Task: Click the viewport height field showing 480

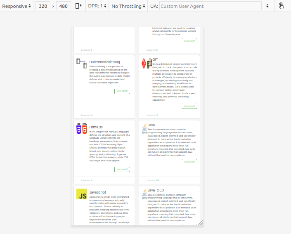Action: point(64,6)
